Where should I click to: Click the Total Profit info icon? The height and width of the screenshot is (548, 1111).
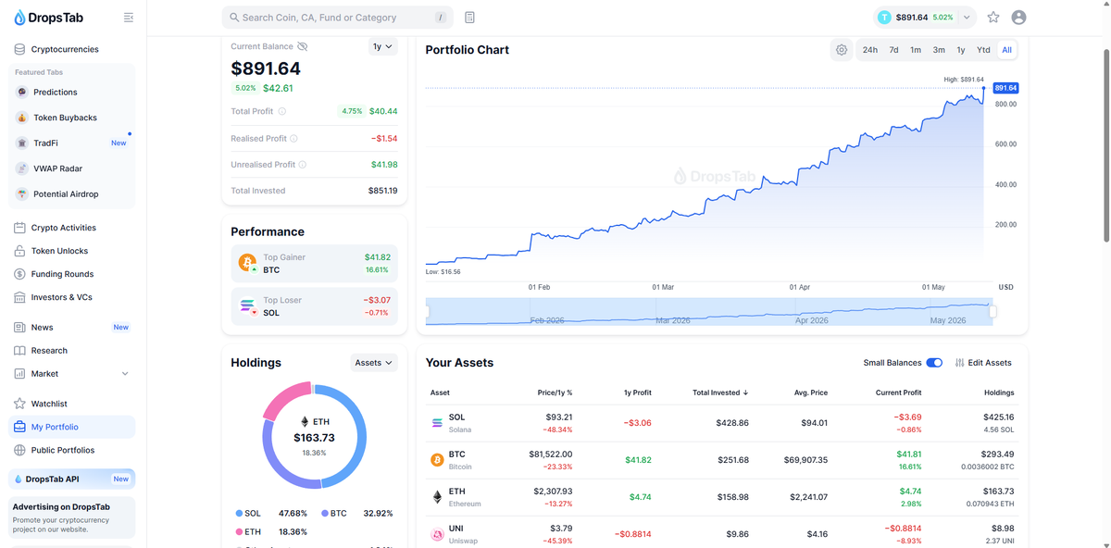282,111
